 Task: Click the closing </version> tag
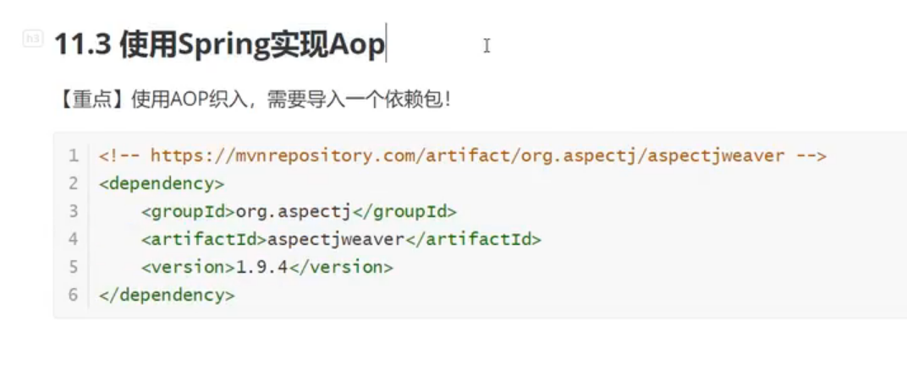point(341,267)
